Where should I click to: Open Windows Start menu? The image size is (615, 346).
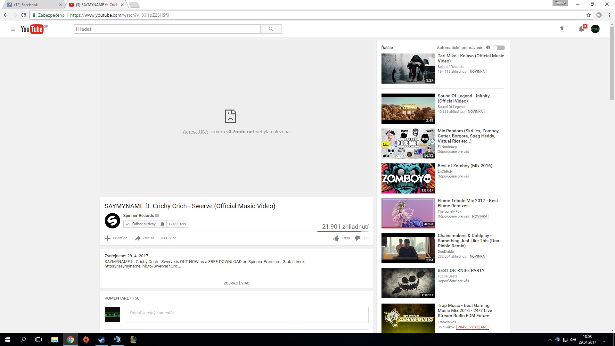coord(8,340)
